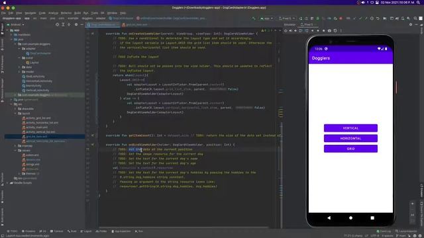
Task: Open the Pixel 5 device selector dropdown
Action: [287, 19]
